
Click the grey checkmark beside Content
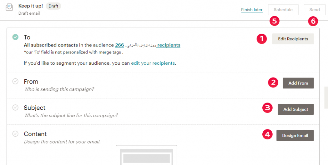(x=15, y=134)
